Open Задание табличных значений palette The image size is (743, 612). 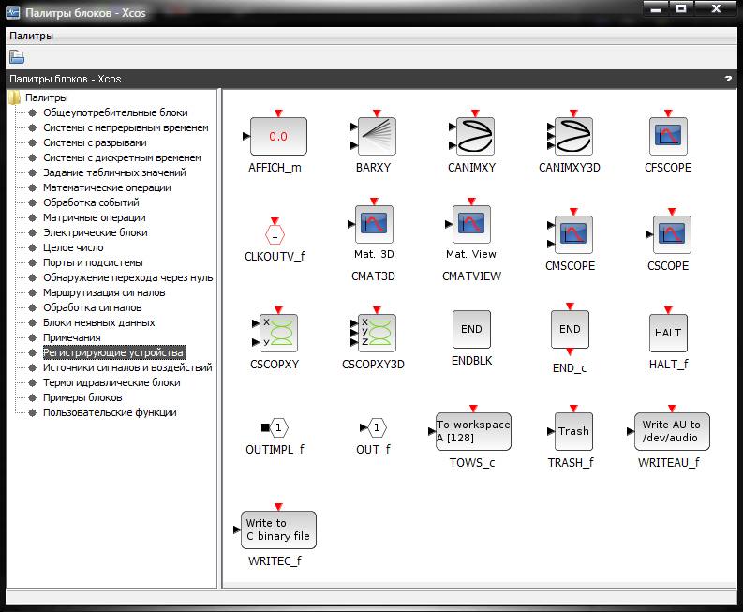114,173
